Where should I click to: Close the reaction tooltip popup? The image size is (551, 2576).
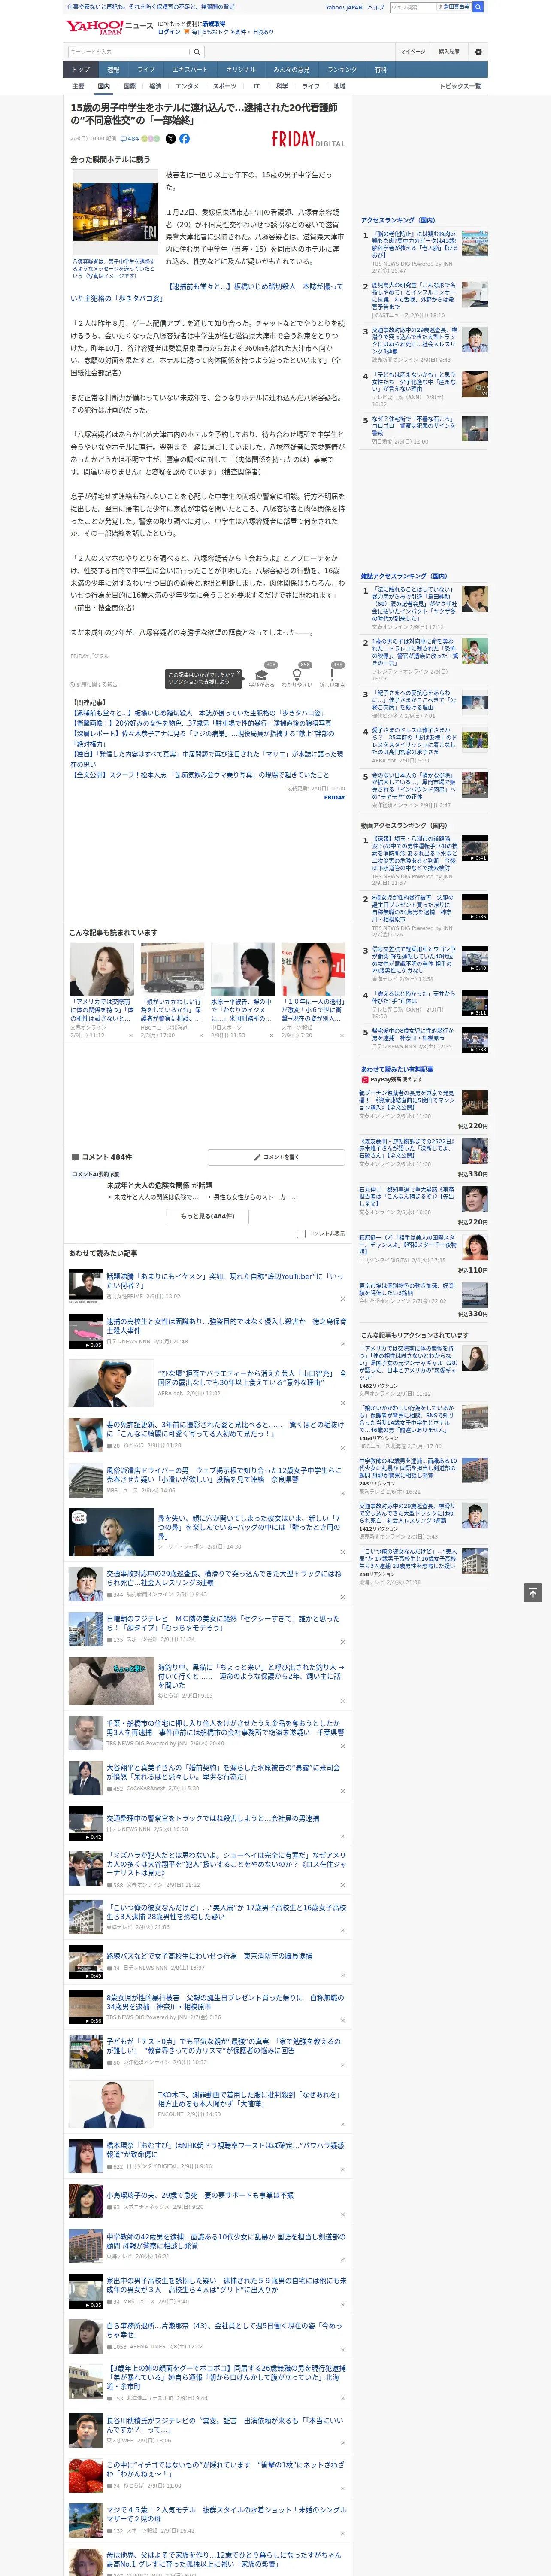click(238, 674)
